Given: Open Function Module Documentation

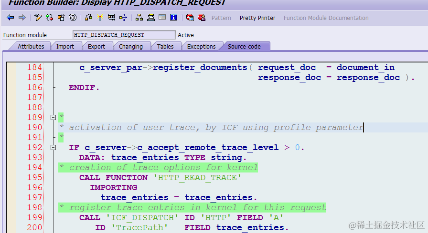Looking at the screenshot, I should tap(326, 18).
